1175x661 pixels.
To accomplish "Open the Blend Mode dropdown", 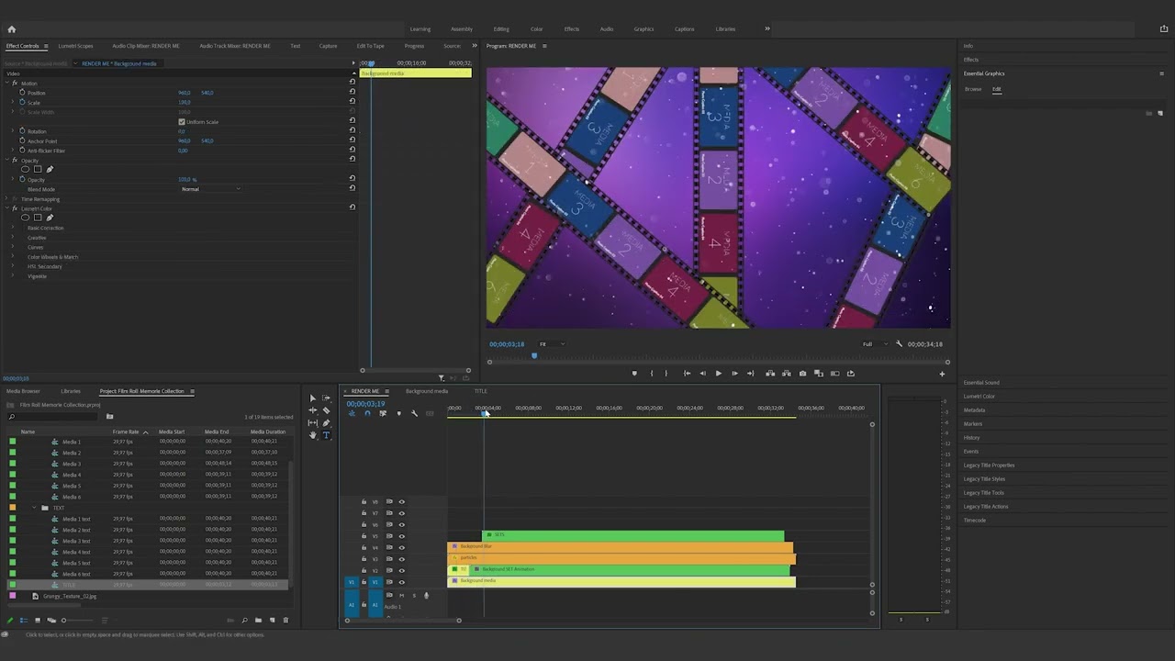I will coord(211,189).
